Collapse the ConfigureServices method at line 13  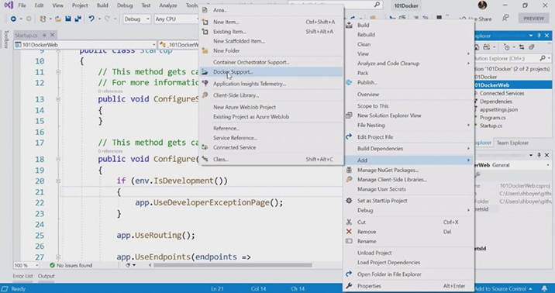[x=57, y=99]
